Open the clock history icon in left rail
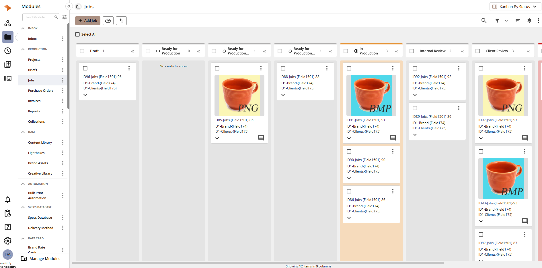The height and width of the screenshot is (268, 542). click(8, 51)
